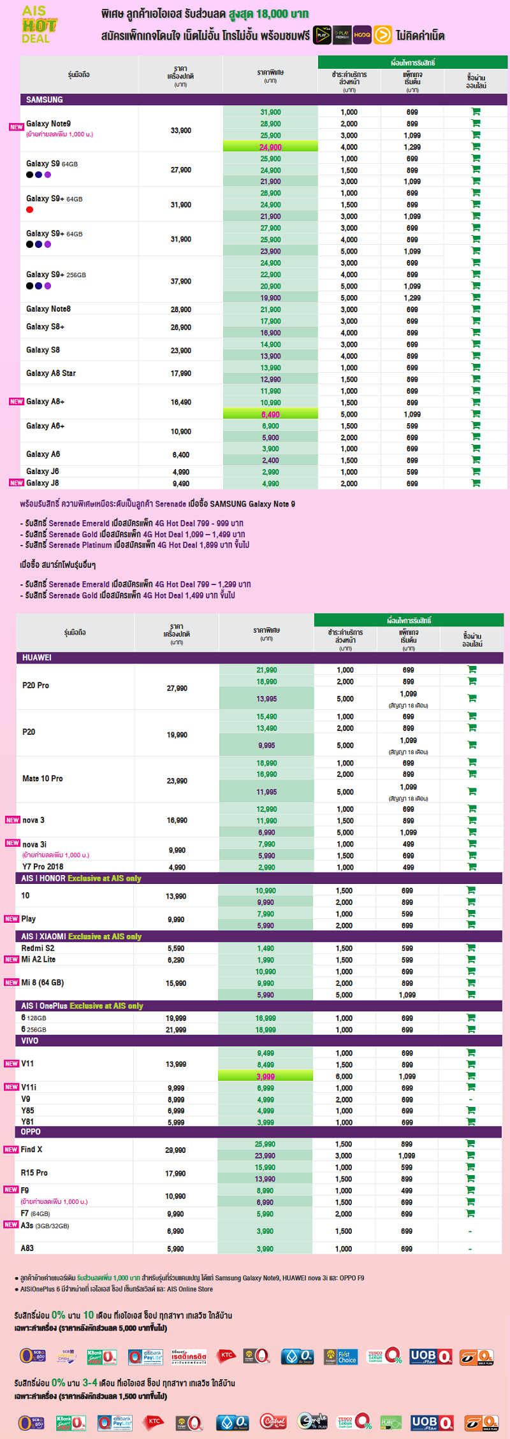Click the highlighted 3,999 special price for Vivo V11

(266, 1076)
